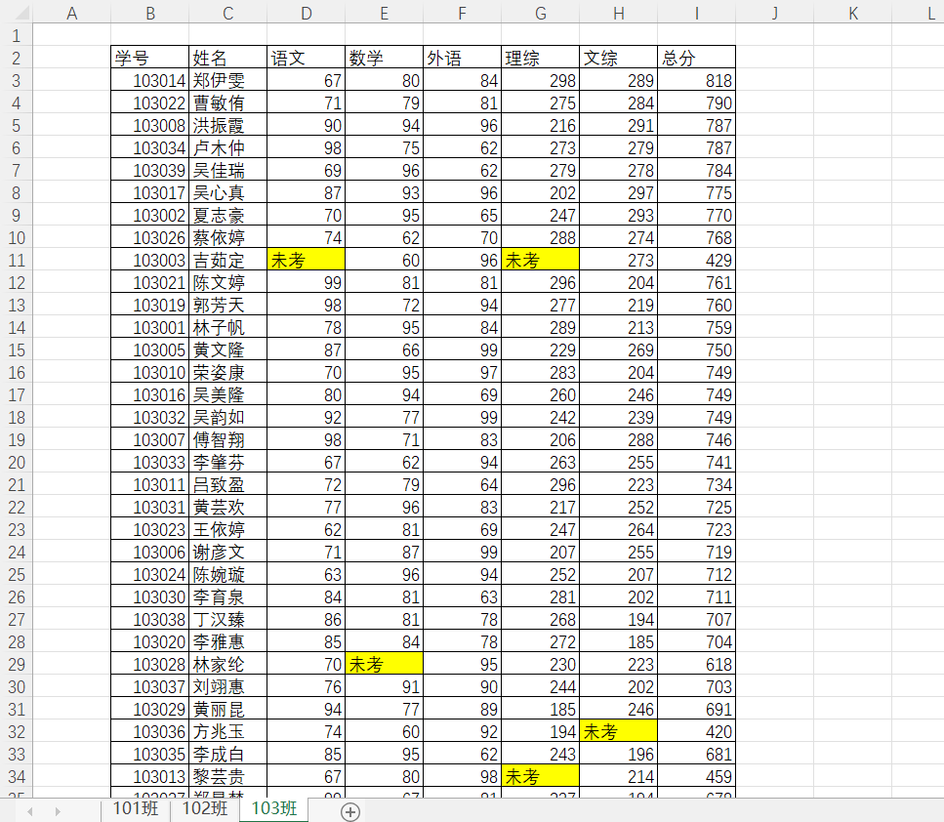Select column G header
The height and width of the screenshot is (822, 944).
(540, 13)
